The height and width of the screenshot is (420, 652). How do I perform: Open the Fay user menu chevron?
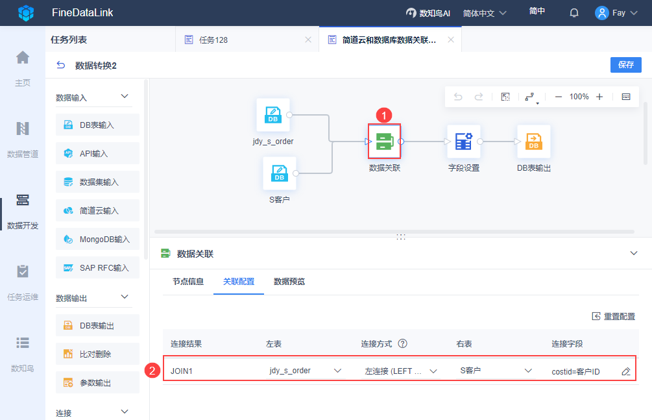634,13
